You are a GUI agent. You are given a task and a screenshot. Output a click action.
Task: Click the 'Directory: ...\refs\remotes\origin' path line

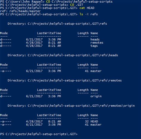(x=71, y=106)
